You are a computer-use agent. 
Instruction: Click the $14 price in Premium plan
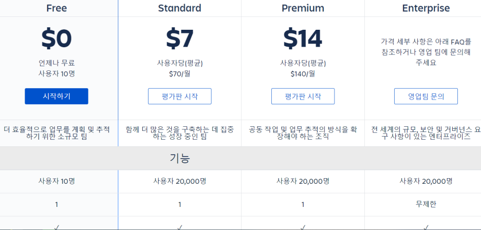coord(303,39)
